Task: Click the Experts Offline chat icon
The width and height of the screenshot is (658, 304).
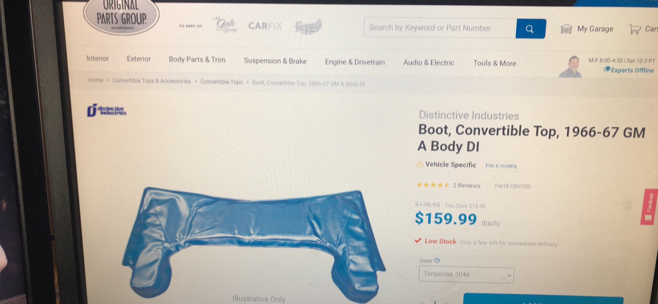Action: [607, 69]
